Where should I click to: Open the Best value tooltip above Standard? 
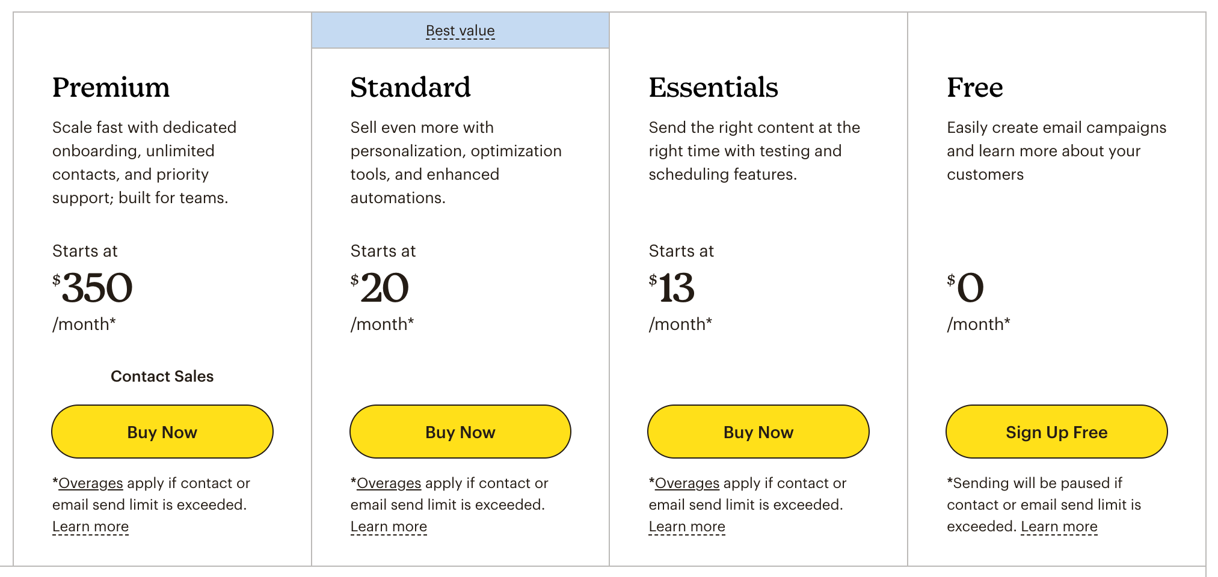(x=460, y=30)
